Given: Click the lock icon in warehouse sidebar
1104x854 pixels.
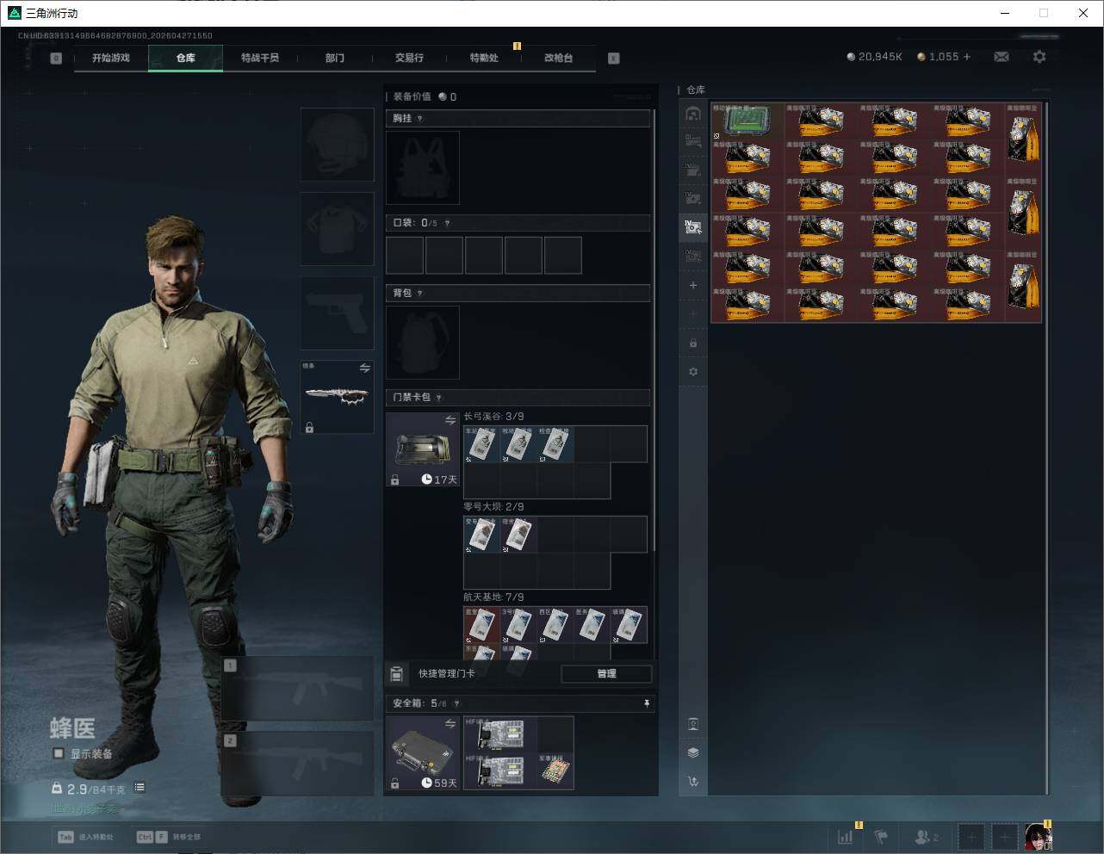Looking at the screenshot, I should 693,343.
